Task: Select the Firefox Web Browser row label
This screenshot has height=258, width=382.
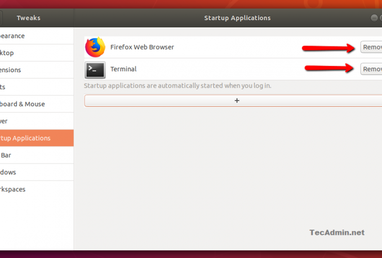Action: pos(142,47)
